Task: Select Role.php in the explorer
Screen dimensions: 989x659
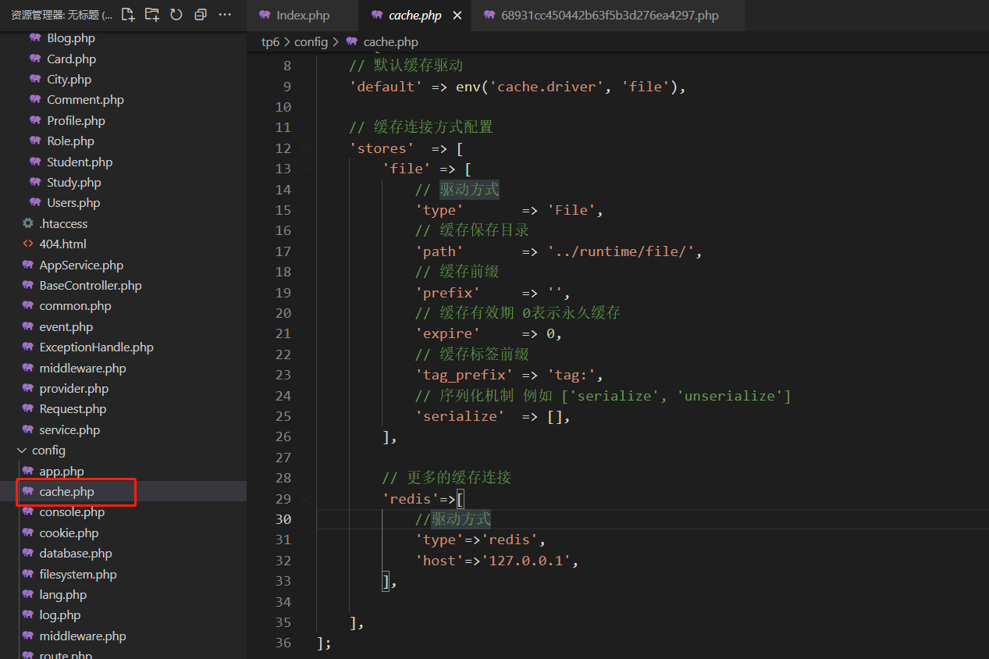Action: tap(70, 141)
